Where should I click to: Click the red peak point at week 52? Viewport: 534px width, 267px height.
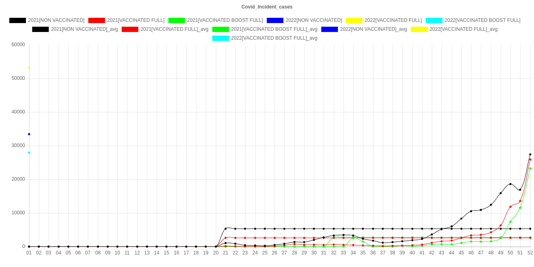point(530,160)
